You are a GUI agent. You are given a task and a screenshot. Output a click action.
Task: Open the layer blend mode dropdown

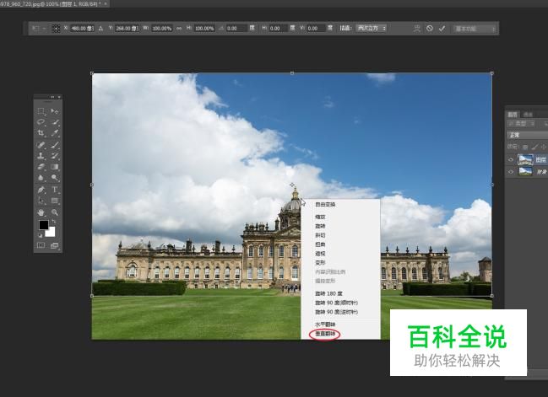click(527, 135)
